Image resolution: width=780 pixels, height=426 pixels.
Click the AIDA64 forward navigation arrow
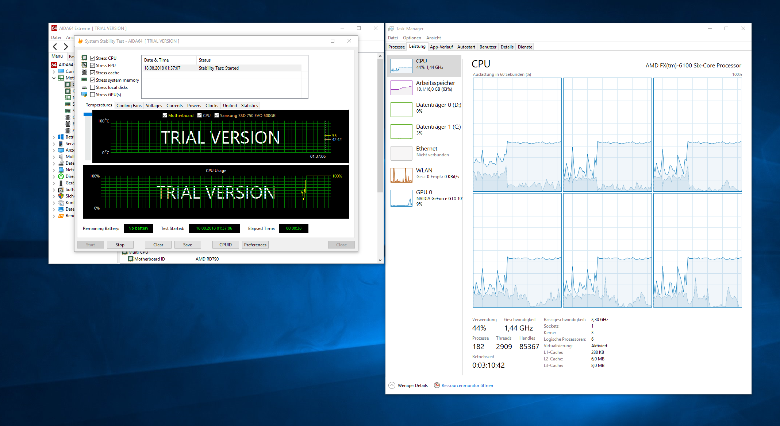(66, 47)
